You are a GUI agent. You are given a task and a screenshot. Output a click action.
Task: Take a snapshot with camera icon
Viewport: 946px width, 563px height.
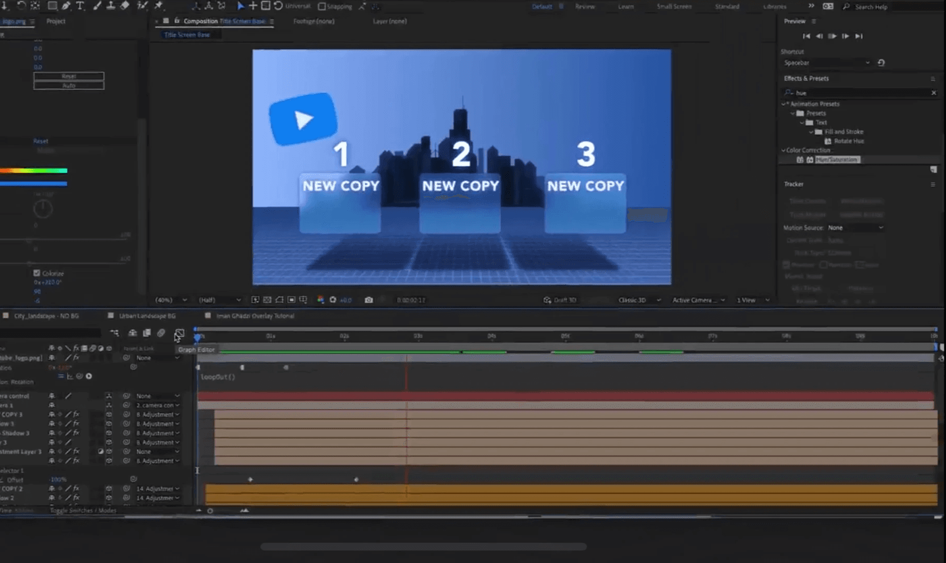369,300
